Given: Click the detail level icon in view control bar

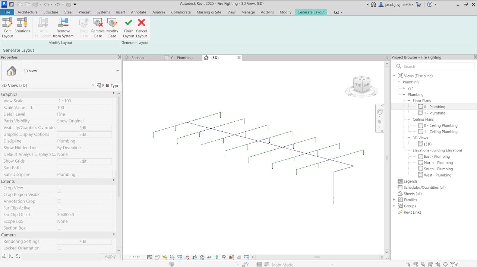Looking at the screenshot, I should (x=150, y=257).
